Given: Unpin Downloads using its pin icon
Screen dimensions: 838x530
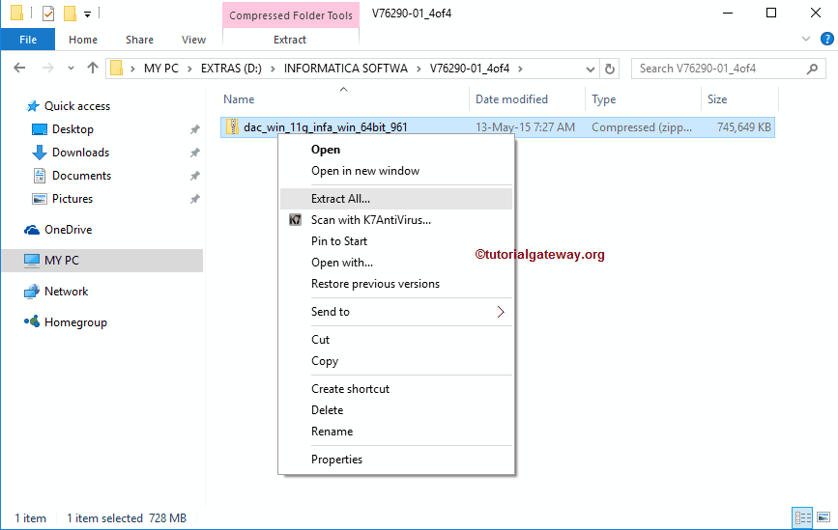Looking at the screenshot, I should point(195,153).
